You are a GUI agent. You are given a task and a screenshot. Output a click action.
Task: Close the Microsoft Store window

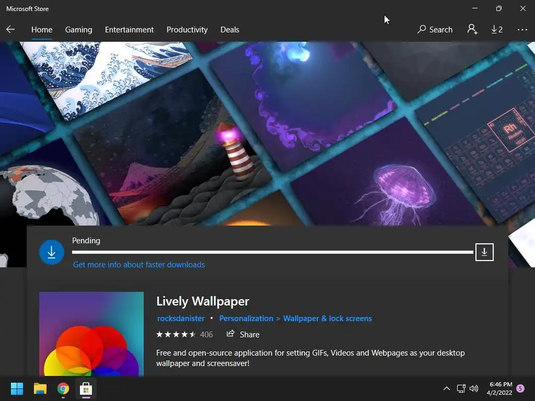[x=522, y=8]
